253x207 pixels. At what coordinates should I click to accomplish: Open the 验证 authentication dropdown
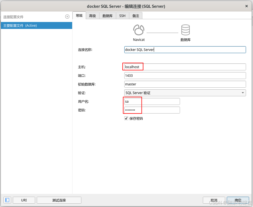(185, 93)
